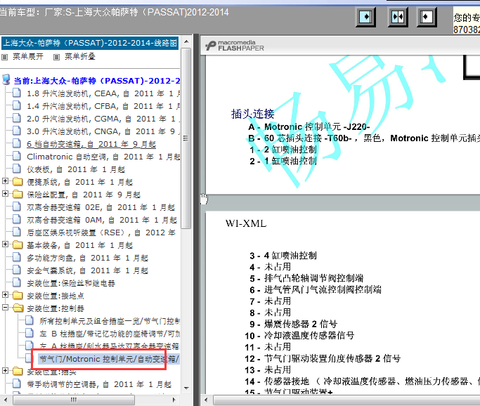Open 2.0 升汽油发动机 CGMA document

click(103, 119)
